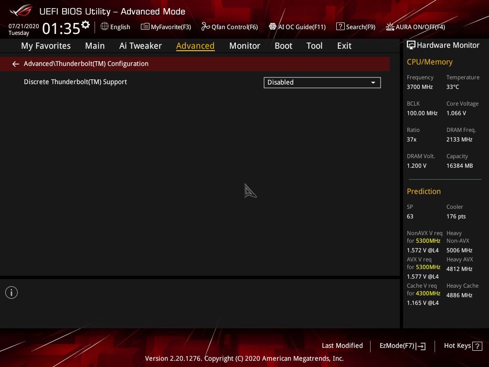Open Qfan Control(F6)
This screenshot has height=367, width=489.
point(230,27)
